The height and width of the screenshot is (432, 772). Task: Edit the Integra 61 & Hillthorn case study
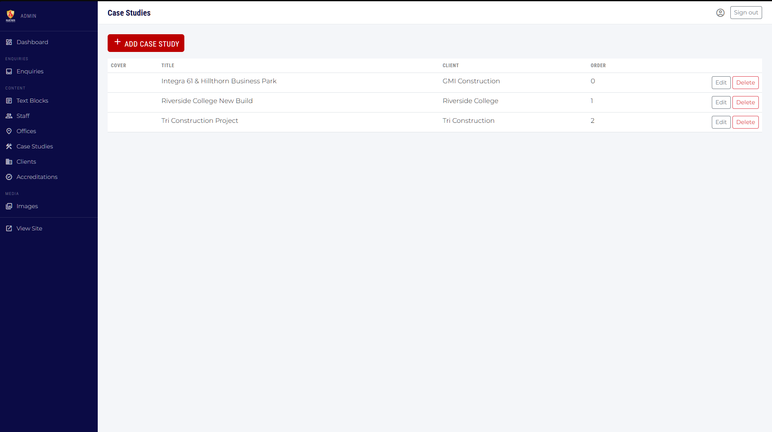720,82
